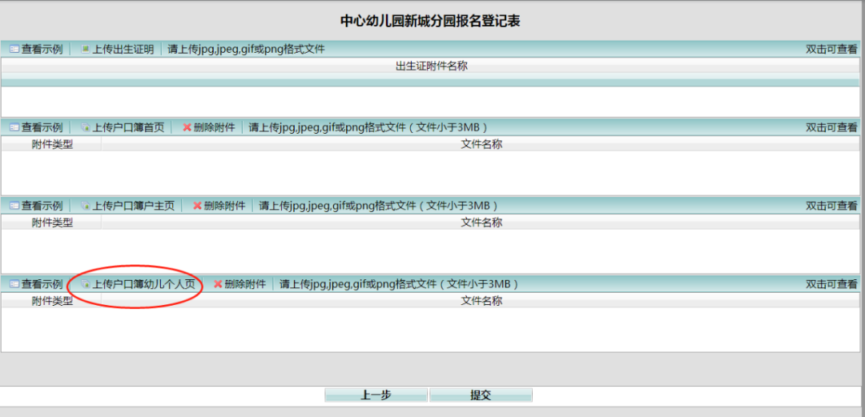Viewport: 865px width, 417px height.
Task: Click 文件名称 header in 户口簿户主页 table
Action: point(481,223)
